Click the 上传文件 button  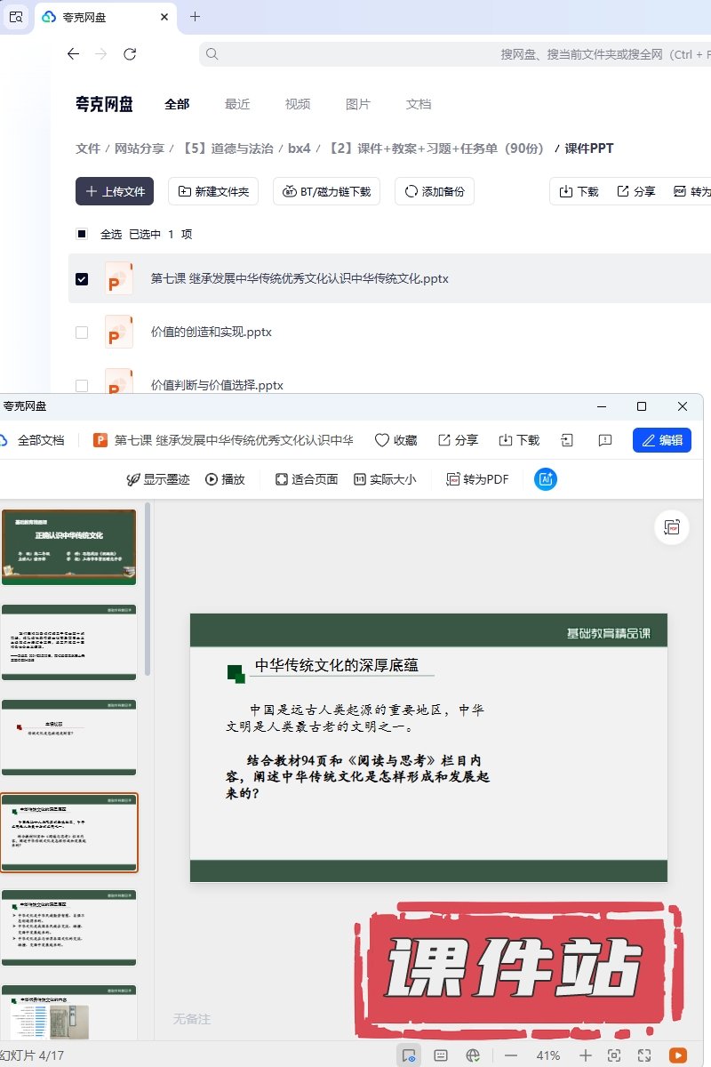[x=115, y=191]
